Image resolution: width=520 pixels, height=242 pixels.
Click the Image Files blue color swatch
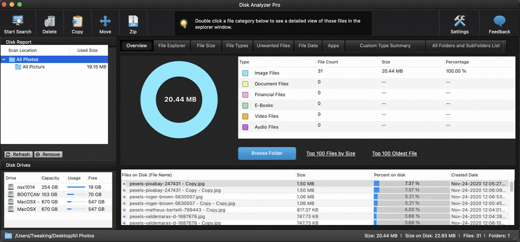(245, 73)
